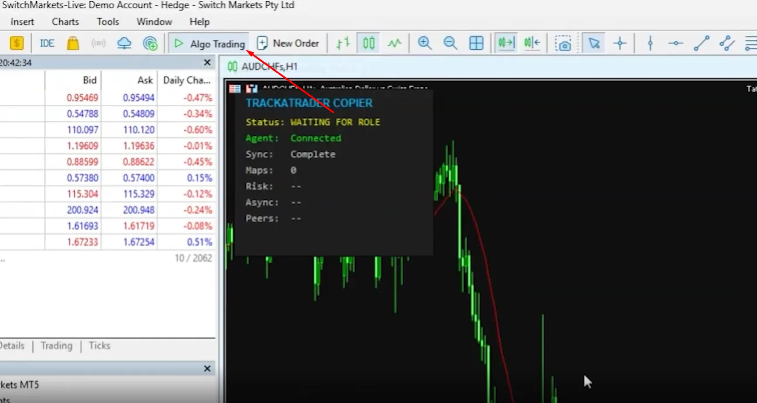This screenshot has width=757, height=403.
Task: Open the Help menu
Action: (x=200, y=22)
